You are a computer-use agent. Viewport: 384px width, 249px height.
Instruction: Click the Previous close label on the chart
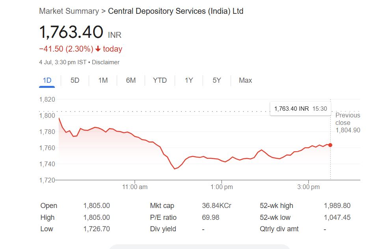pyautogui.click(x=347, y=119)
